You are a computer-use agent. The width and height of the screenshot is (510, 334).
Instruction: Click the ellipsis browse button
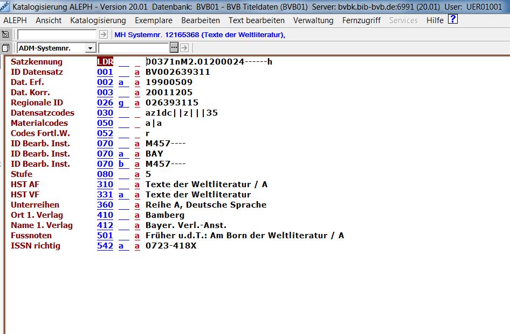tap(174, 48)
